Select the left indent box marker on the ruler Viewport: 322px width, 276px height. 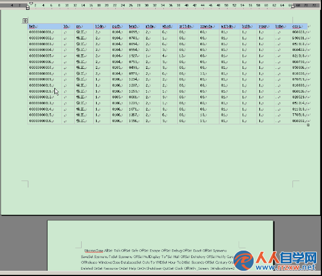28,9
